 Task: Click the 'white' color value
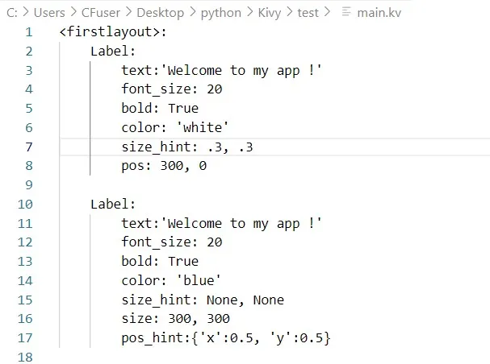207,127
